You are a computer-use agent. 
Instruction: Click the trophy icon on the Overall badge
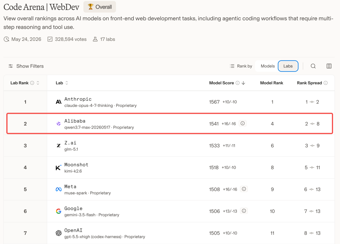pos(91,7)
